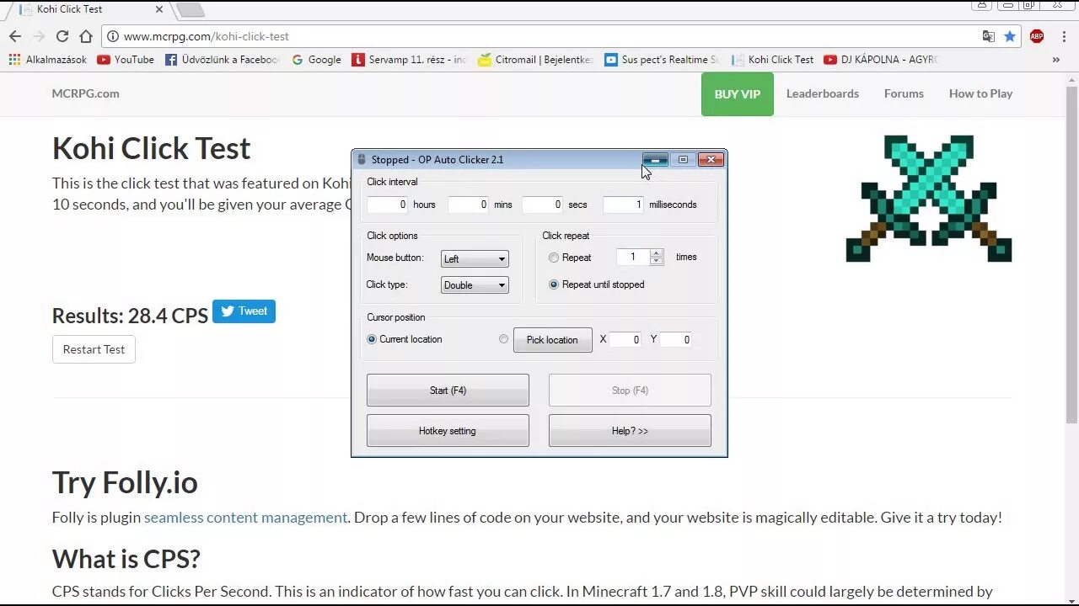Open Hotkey setting in the auto clicker
This screenshot has height=606, width=1079.
point(448,431)
